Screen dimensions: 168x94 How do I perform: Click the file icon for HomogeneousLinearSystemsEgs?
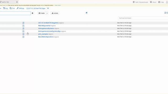point(23,31)
